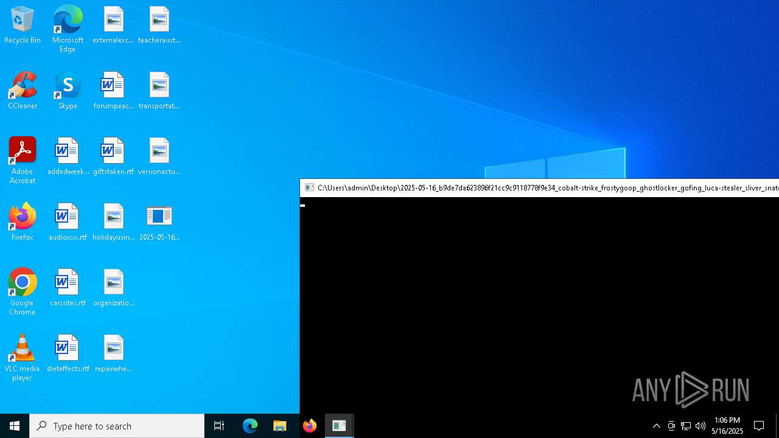
Task: Open the taskbar clock showing 1:06 PM
Action: coord(727,426)
